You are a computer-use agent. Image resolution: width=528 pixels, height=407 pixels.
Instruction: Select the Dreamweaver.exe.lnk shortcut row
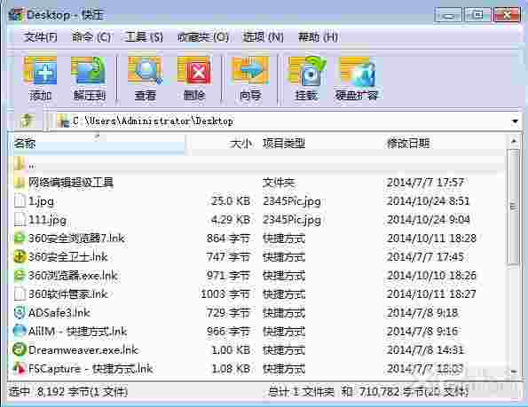(258, 350)
